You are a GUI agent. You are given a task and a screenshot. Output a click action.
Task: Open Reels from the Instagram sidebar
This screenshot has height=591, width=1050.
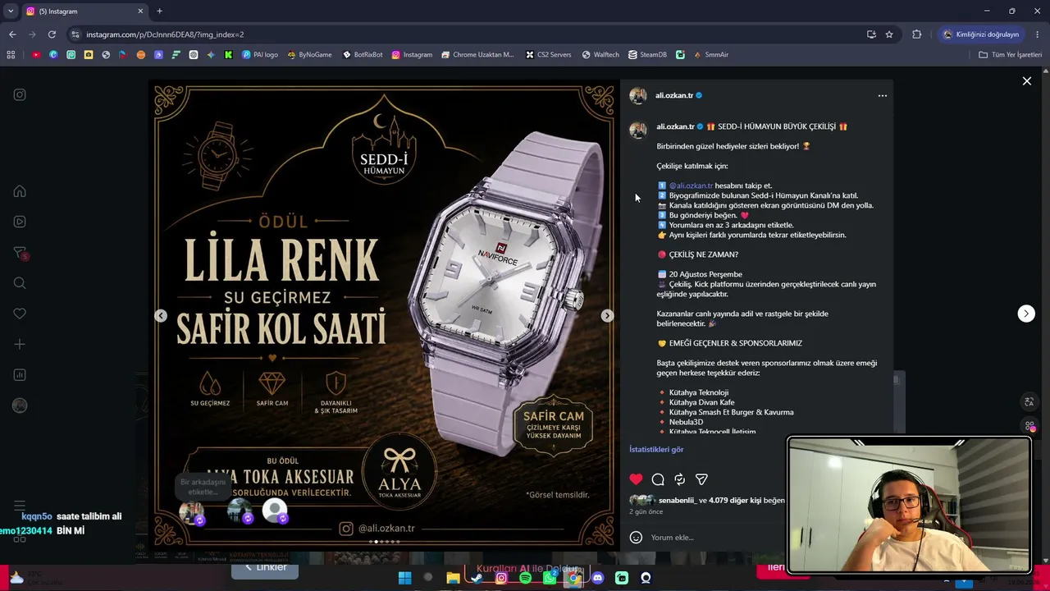(20, 222)
